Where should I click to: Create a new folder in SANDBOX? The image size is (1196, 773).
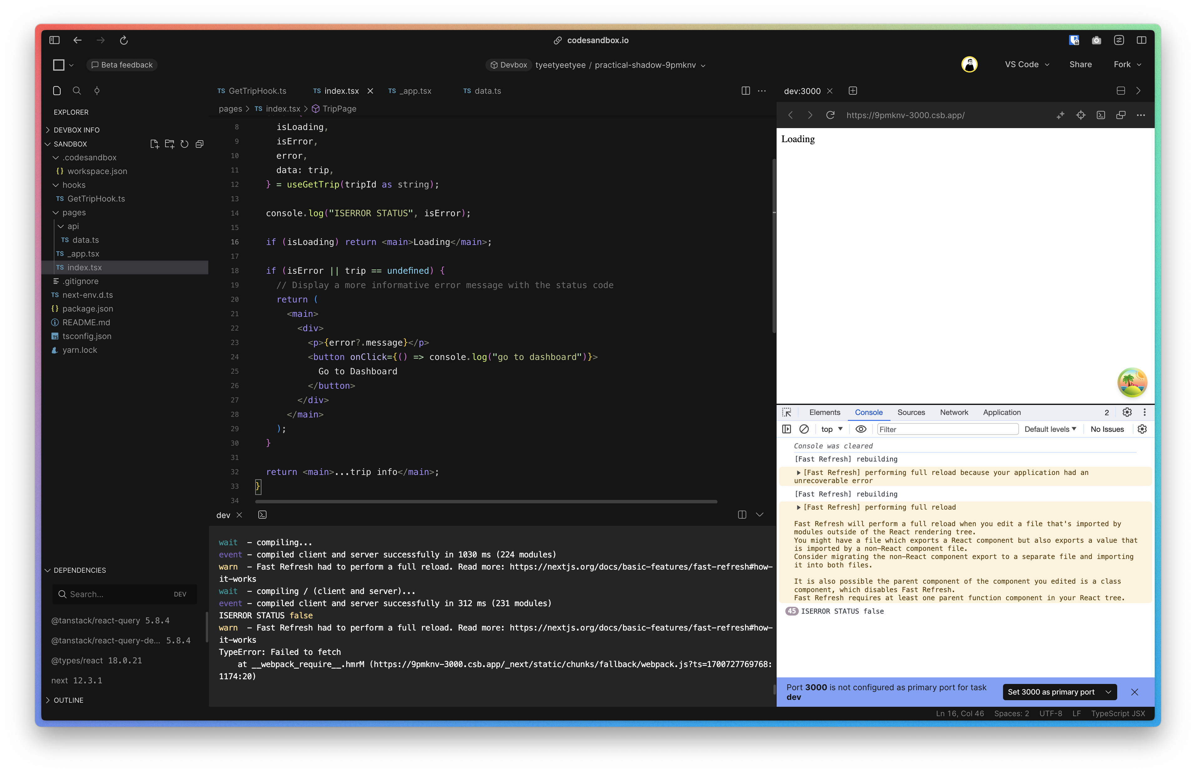point(170,144)
